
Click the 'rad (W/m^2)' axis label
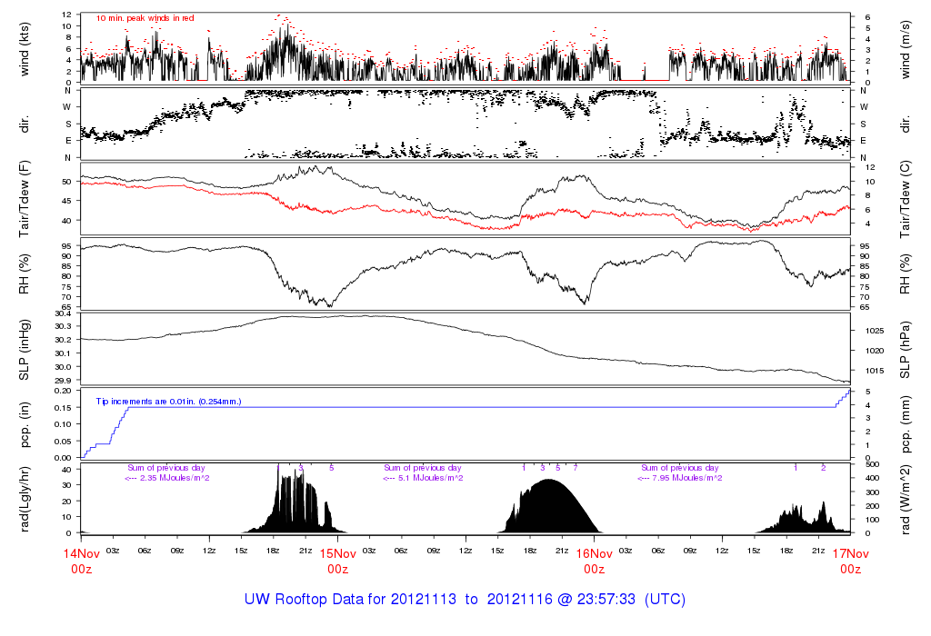point(907,499)
